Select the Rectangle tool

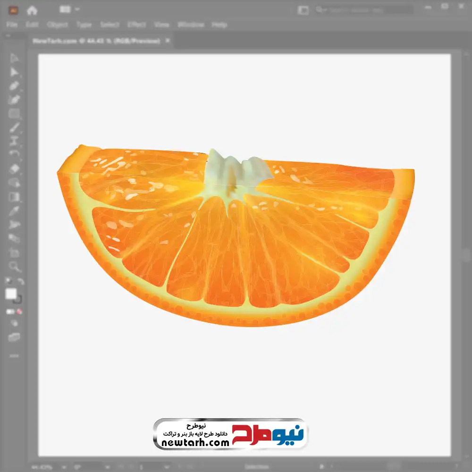(x=14, y=114)
